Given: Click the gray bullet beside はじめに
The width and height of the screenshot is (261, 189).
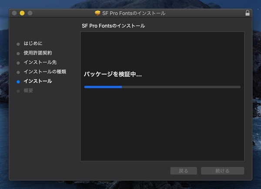Looking at the screenshot, I should pos(18,44).
